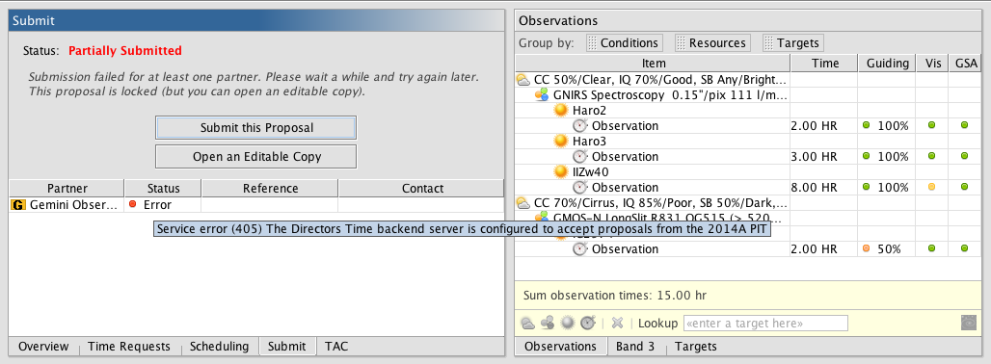Click the Contact column header

421,188
